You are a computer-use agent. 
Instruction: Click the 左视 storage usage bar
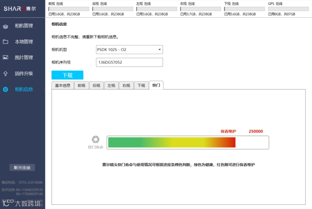pos(157,9)
